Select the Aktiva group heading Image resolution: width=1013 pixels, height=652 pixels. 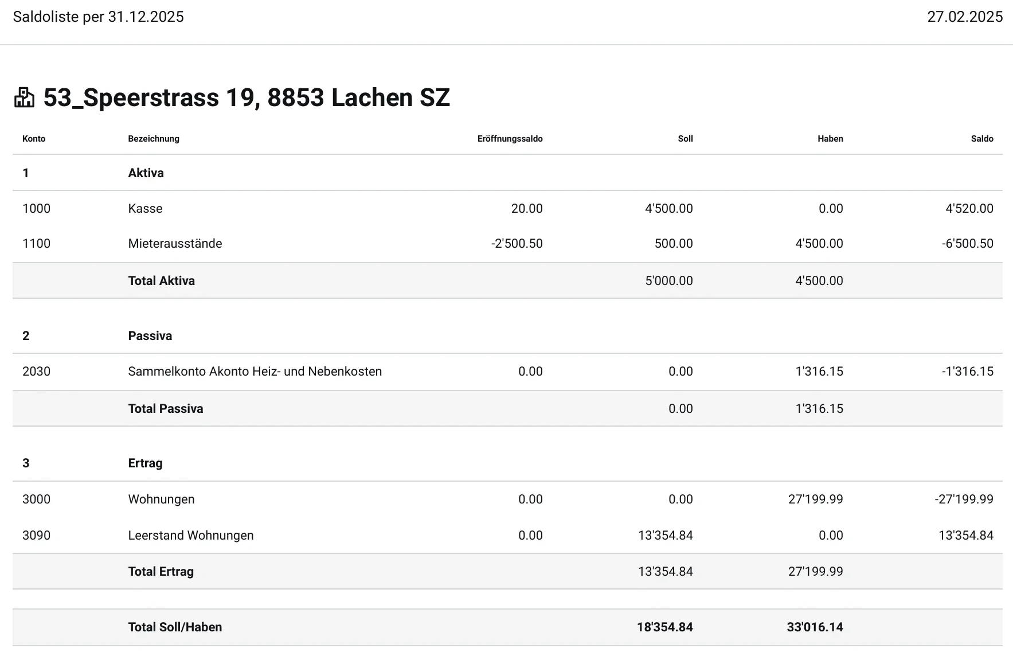coord(146,173)
